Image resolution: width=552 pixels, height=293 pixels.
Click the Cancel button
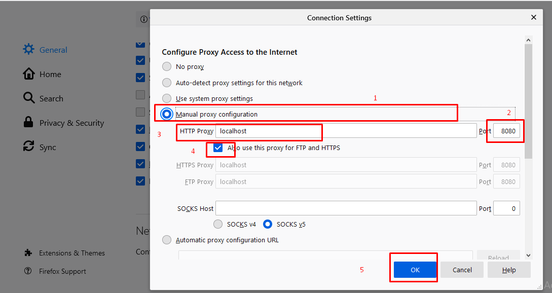[x=462, y=270]
